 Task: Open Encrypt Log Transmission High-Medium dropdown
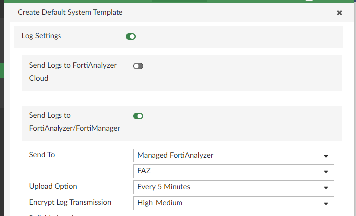coord(234,203)
